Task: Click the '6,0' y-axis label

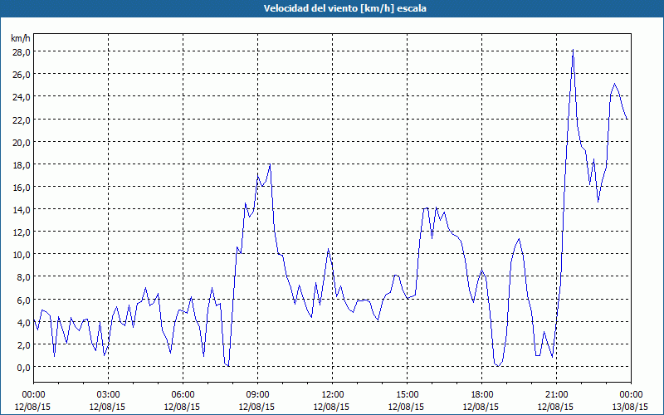Action: click(x=23, y=300)
